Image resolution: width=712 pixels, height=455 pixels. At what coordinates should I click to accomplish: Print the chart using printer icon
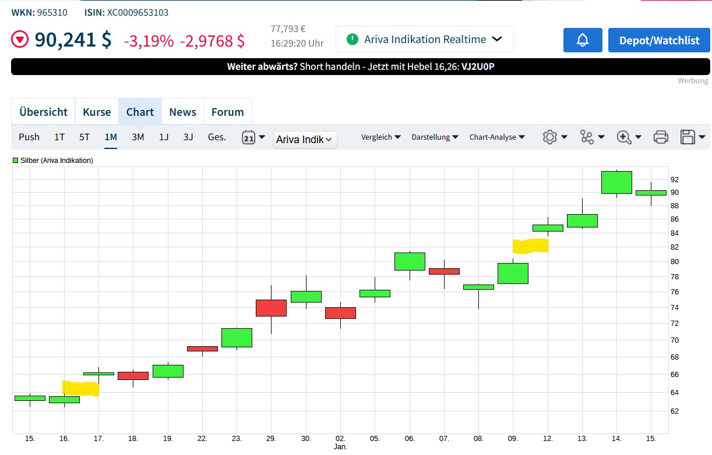click(x=661, y=137)
